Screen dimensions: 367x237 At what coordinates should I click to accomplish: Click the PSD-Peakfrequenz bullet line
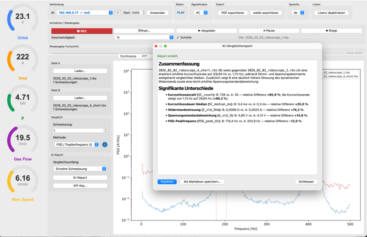(x=234, y=121)
